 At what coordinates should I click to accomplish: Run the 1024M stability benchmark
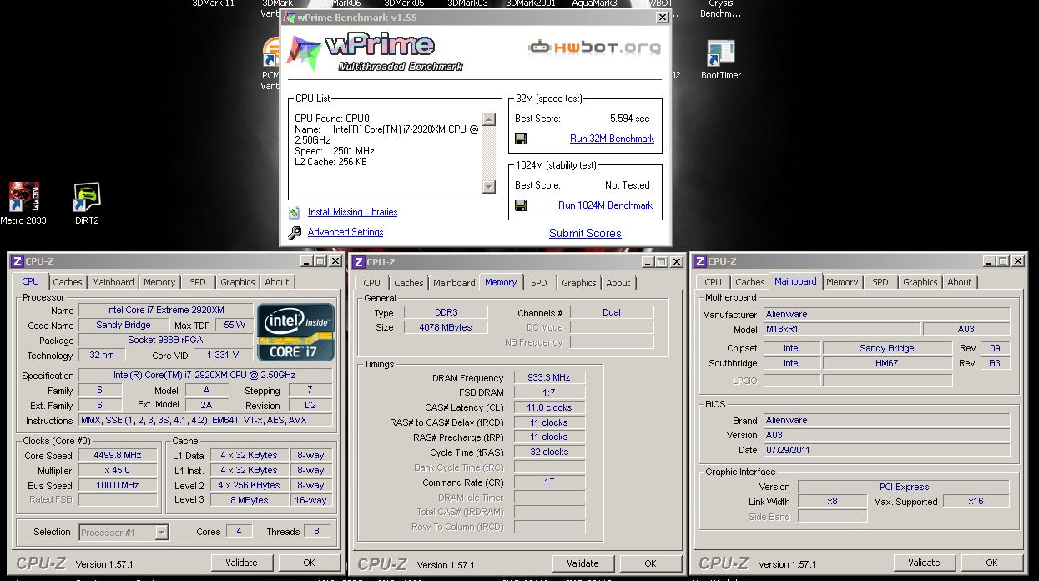[x=605, y=205]
